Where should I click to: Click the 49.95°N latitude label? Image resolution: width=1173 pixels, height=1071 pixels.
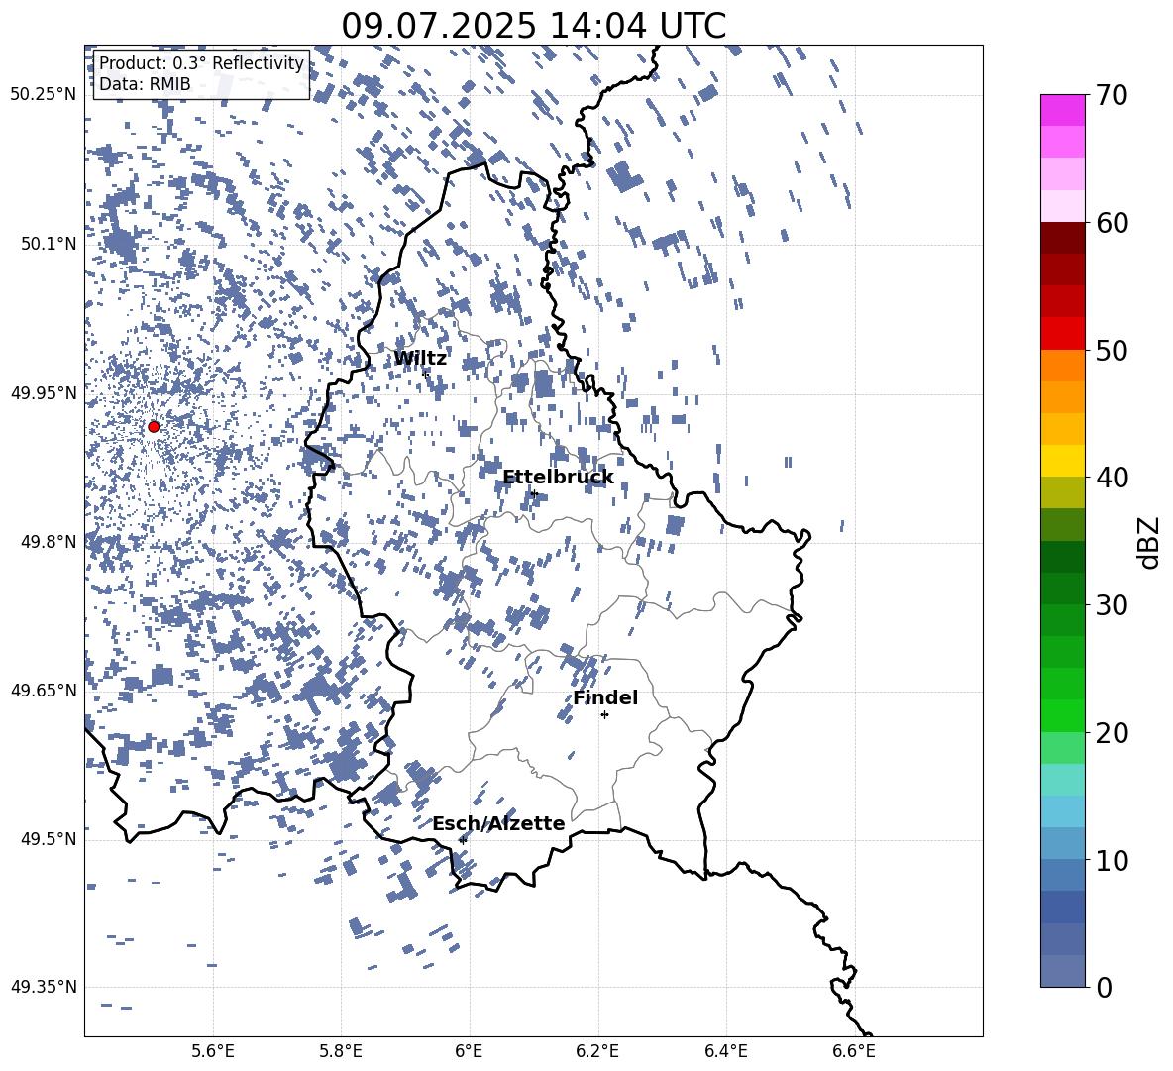coord(44,392)
